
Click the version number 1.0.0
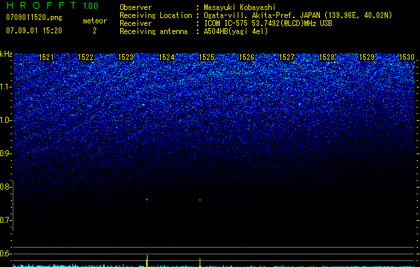click(x=91, y=5)
